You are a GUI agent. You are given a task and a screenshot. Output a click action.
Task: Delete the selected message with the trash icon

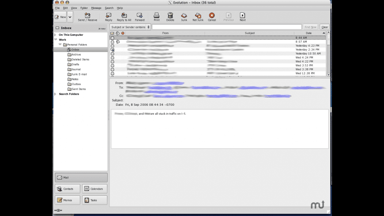point(170,17)
